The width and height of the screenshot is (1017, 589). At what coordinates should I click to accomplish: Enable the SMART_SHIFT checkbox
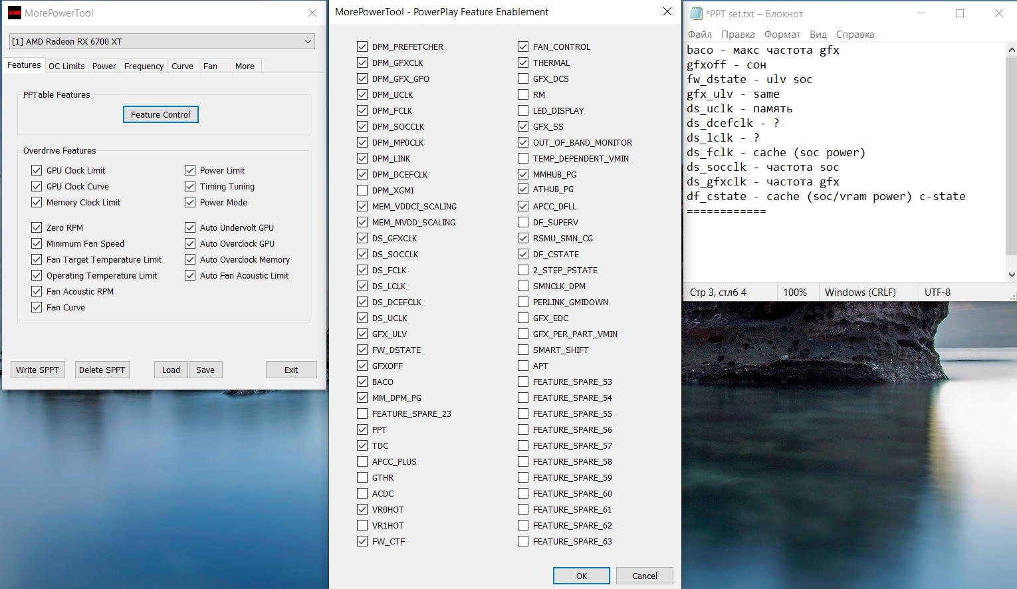523,350
